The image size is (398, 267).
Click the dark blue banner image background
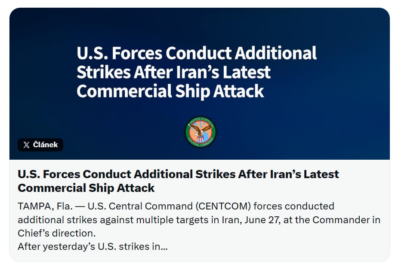click(330, 114)
